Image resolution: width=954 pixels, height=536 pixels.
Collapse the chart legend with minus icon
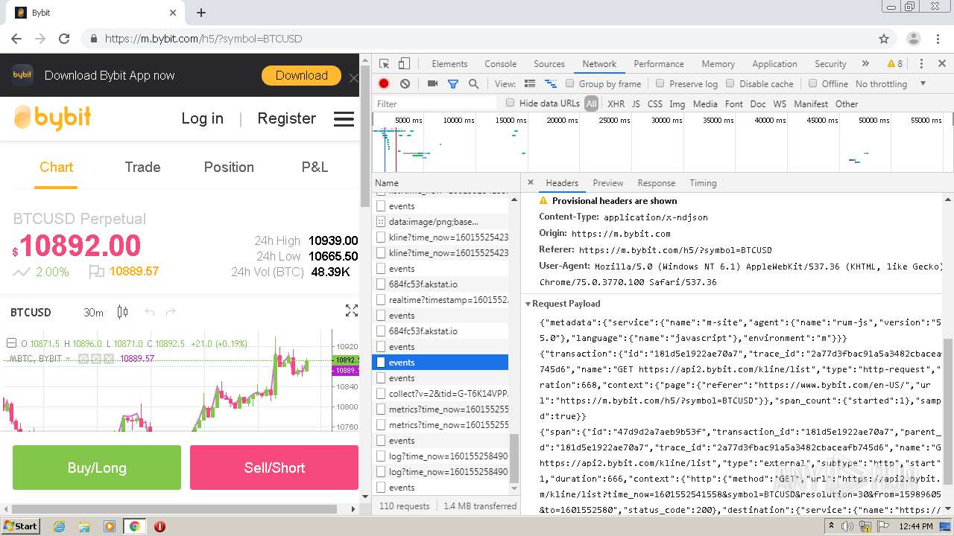tap(11, 343)
